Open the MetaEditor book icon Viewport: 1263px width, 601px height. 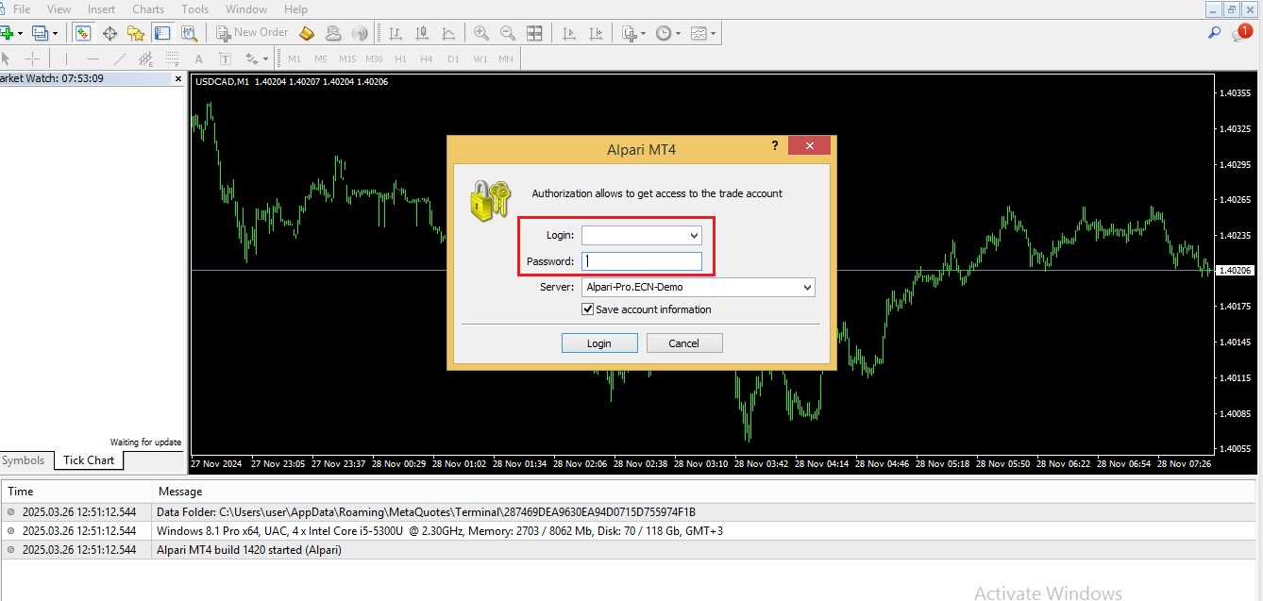pyautogui.click(x=307, y=33)
